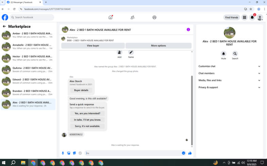Click the Search Facebook box
Image resolution: width=267 pixels, height=166 pixels.
click(32, 17)
